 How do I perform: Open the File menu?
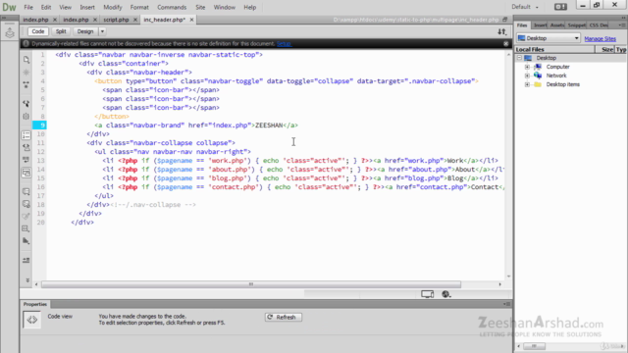[28, 7]
